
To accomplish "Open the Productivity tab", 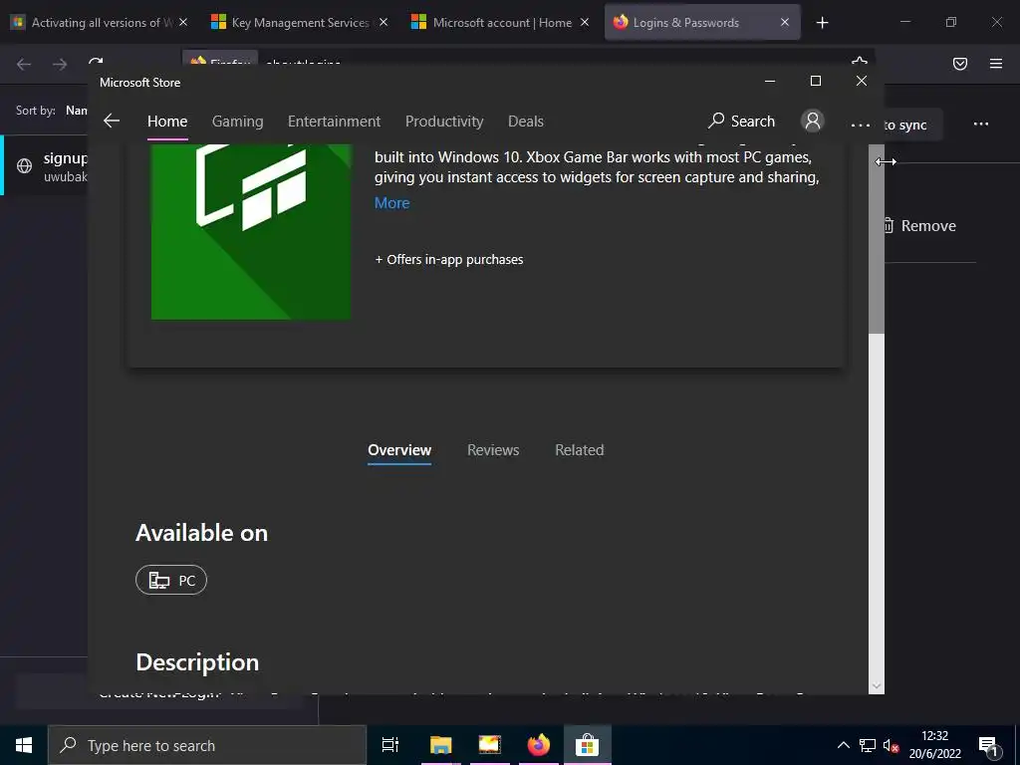I will click(444, 121).
